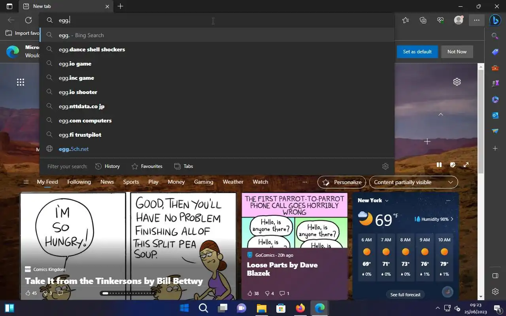Image resolution: width=506 pixels, height=316 pixels.
Task: Choose suggestion egg.com computers
Action: click(217, 120)
